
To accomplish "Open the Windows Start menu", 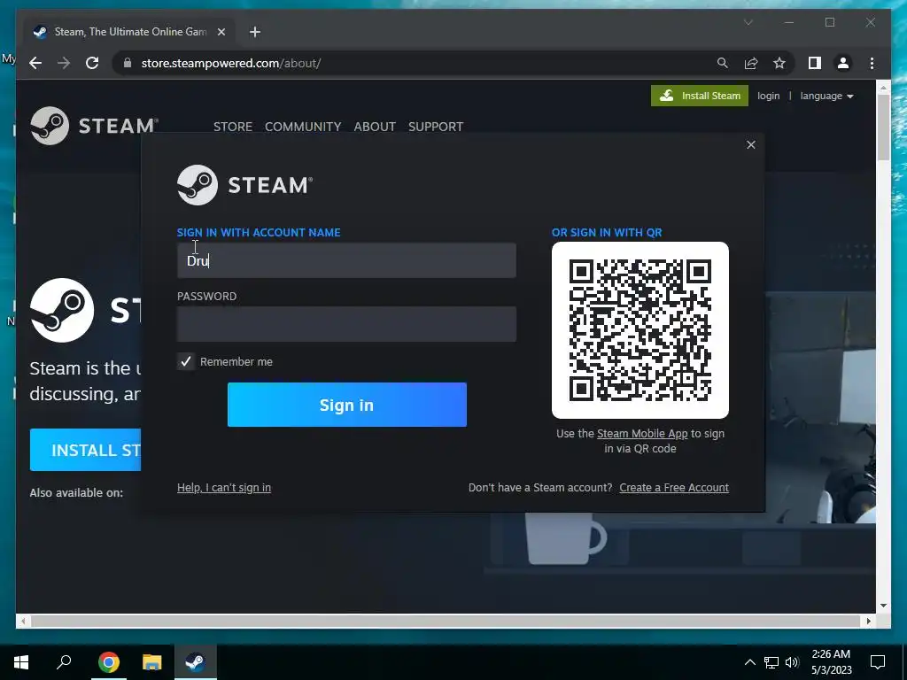I will (21, 662).
